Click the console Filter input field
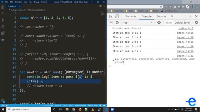Viewport: 200px width, 112px height. [x=169, y=23]
